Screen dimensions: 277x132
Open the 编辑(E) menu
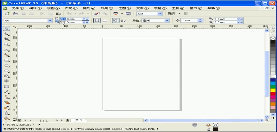tap(36, 8)
